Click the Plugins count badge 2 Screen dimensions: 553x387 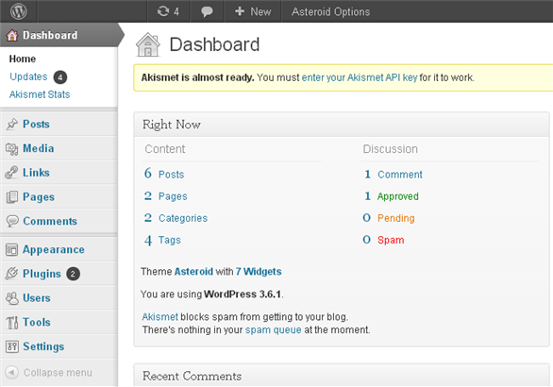coord(73,274)
